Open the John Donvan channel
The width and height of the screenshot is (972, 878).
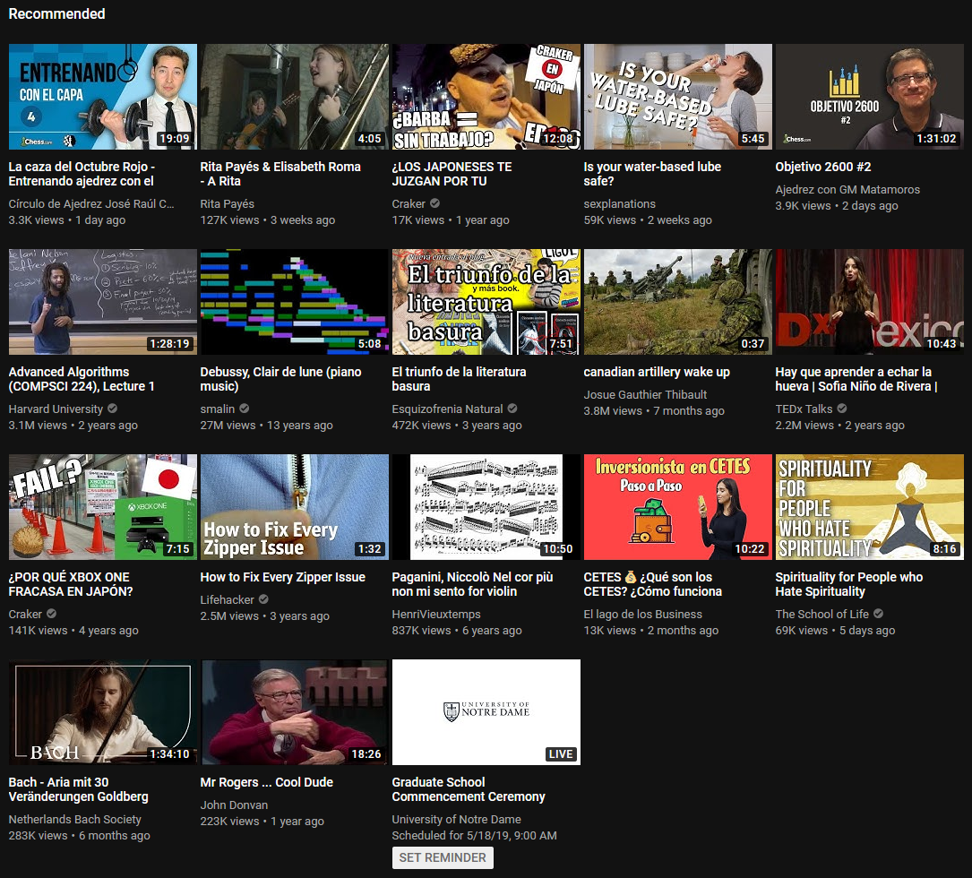pyautogui.click(x=235, y=805)
